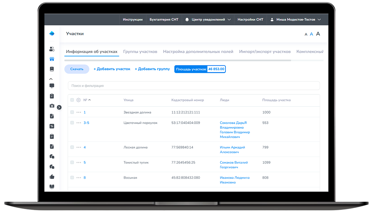Image resolution: width=373 pixels, height=215 pixels.
Task: Open the Центр уведомлений dropdown
Action: pos(208,20)
